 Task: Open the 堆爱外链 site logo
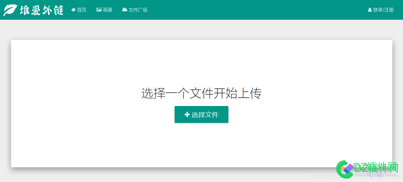tap(33, 10)
